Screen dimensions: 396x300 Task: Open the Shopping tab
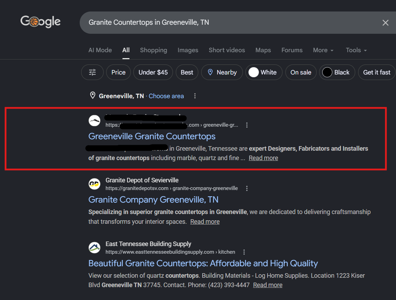click(153, 50)
